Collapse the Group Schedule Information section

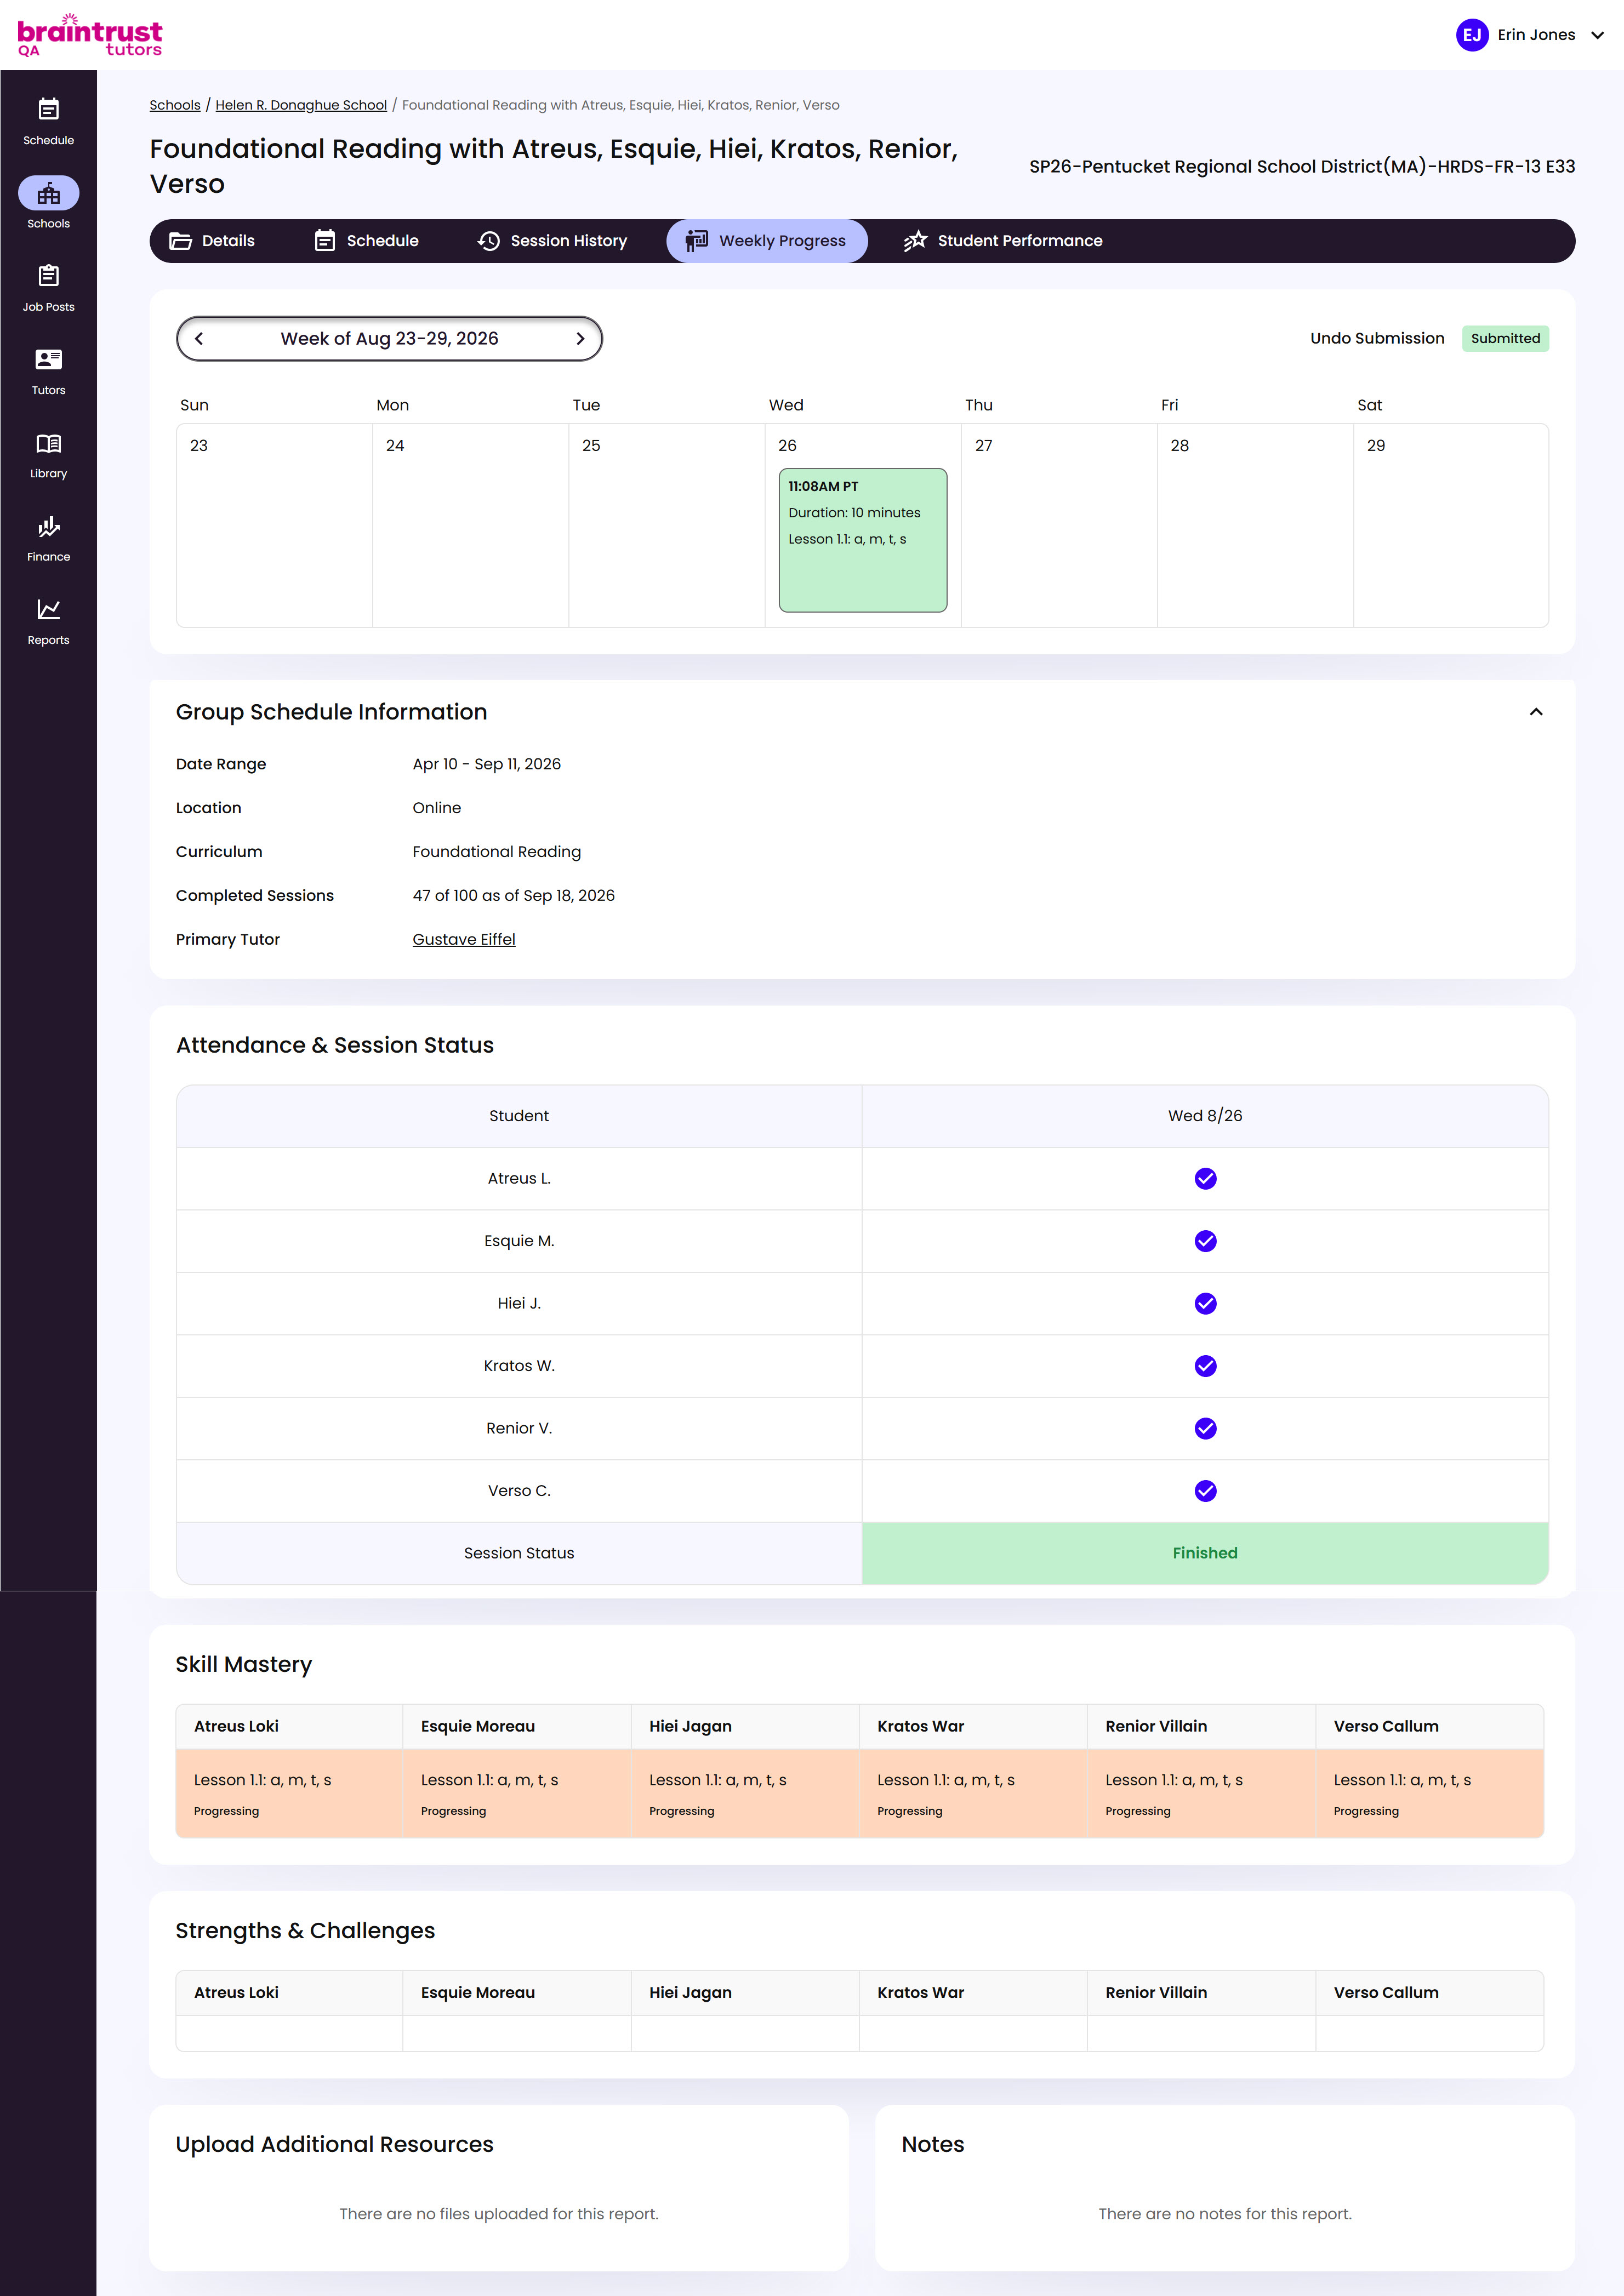(x=1536, y=712)
